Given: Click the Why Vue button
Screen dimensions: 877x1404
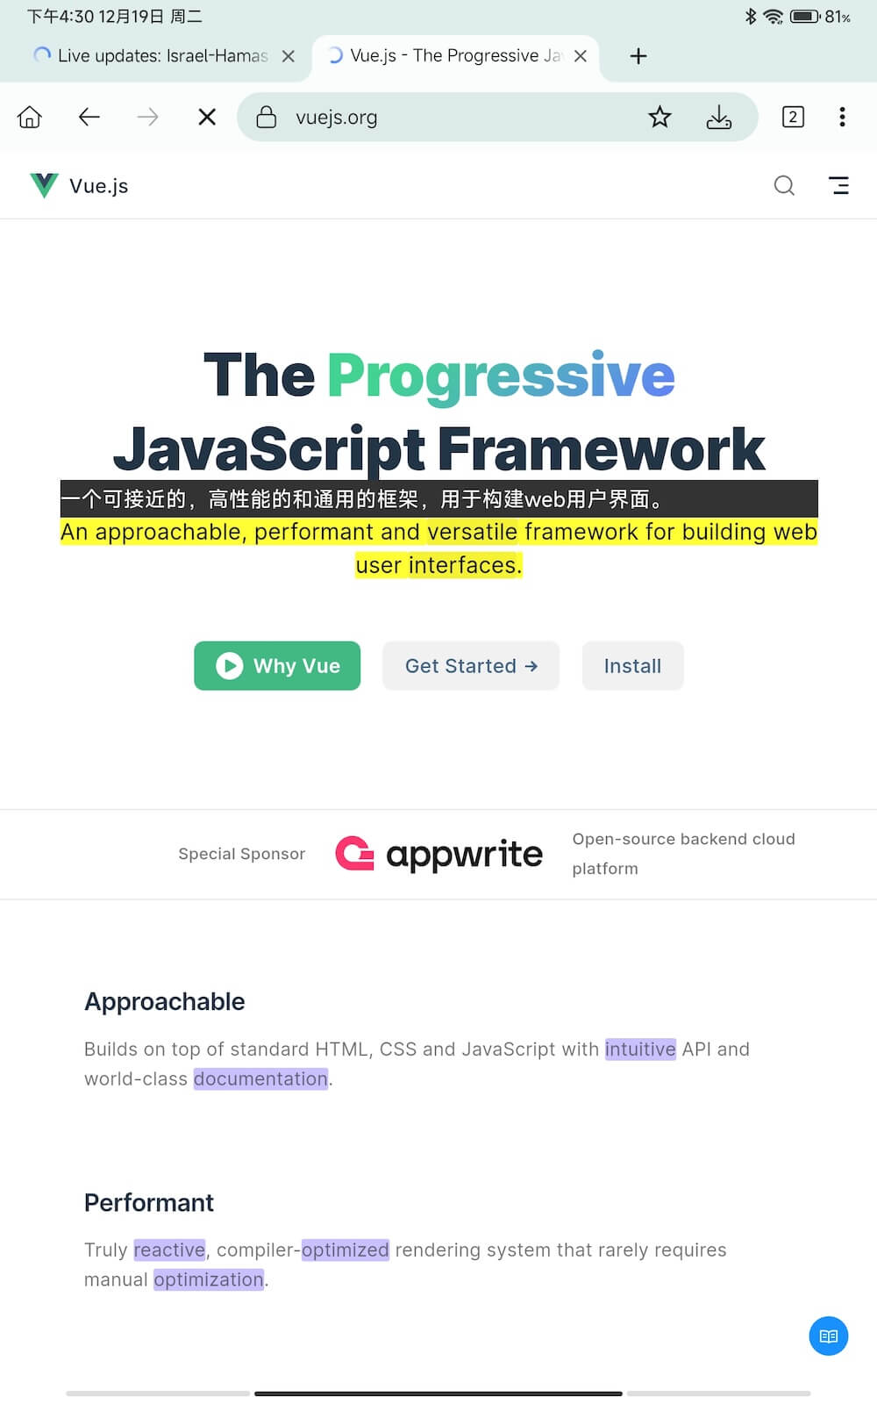Looking at the screenshot, I should pos(277,666).
